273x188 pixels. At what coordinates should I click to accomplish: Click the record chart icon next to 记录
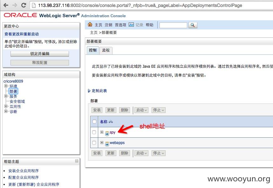pyautogui.click(x=131, y=25)
